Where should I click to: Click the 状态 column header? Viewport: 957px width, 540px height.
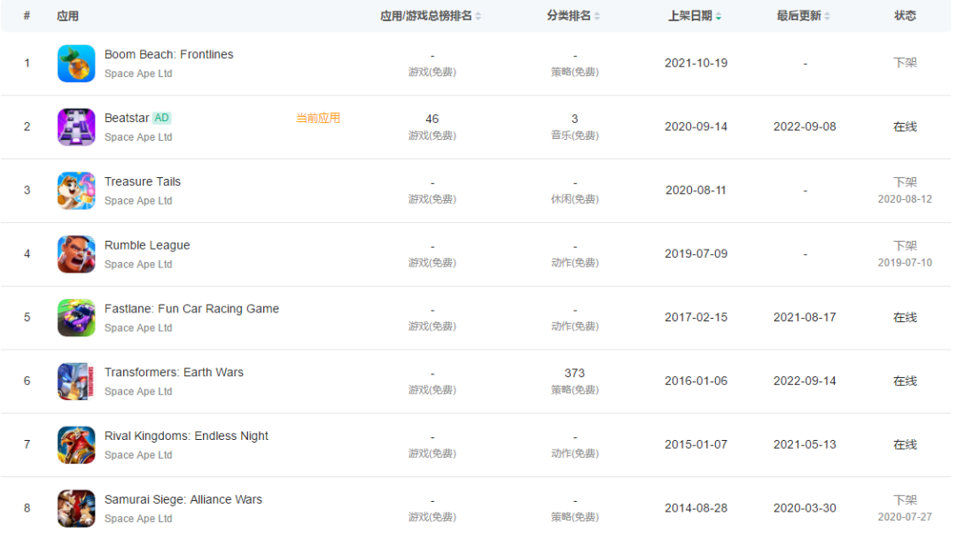[905, 16]
